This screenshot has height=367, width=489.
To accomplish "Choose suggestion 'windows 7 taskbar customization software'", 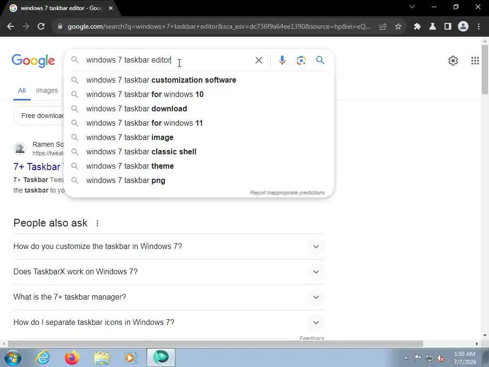I will coord(199,80).
